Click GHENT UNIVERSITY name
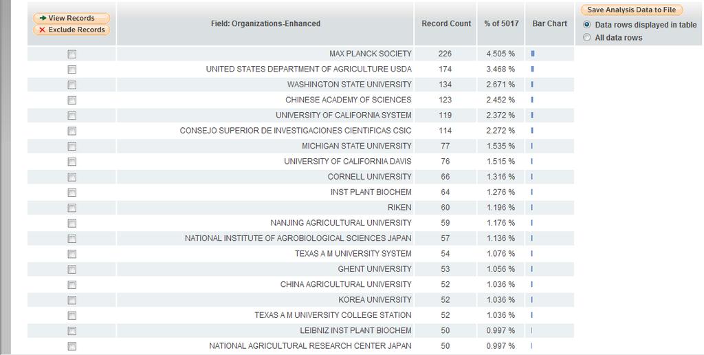This screenshot has width=704, height=355. tap(375, 269)
